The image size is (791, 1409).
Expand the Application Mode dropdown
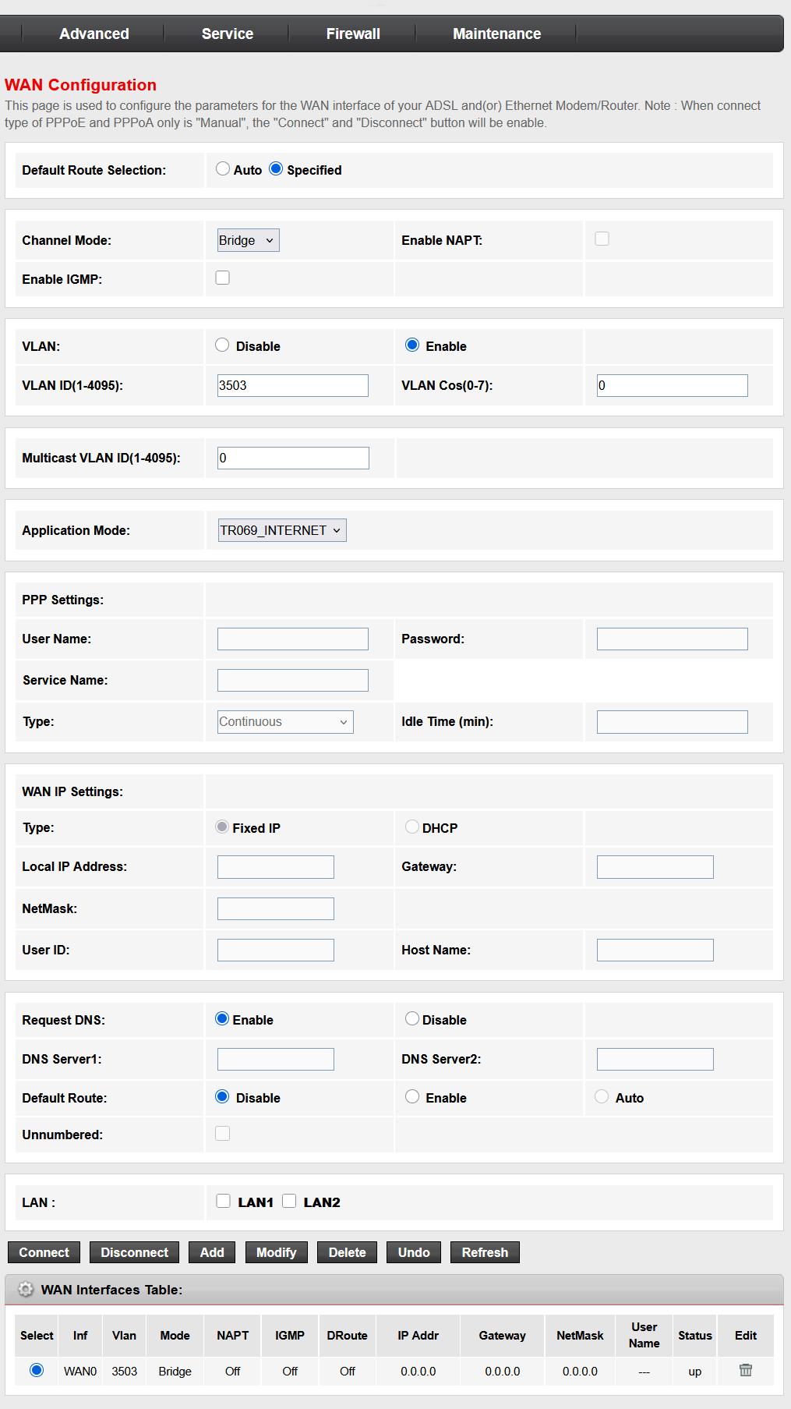click(x=281, y=530)
